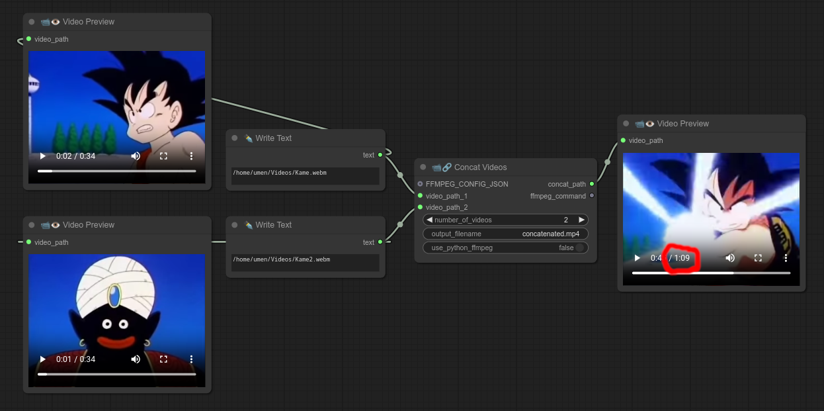Image resolution: width=824 pixels, height=411 pixels.
Task: Fullscreen the concatenated output video
Action: click(x=758, y=258)
